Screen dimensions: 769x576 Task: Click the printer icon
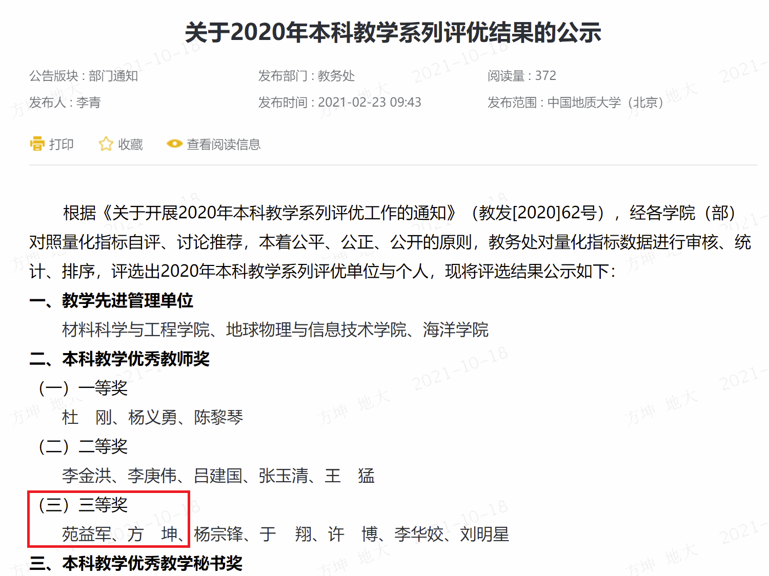(37, 144)
